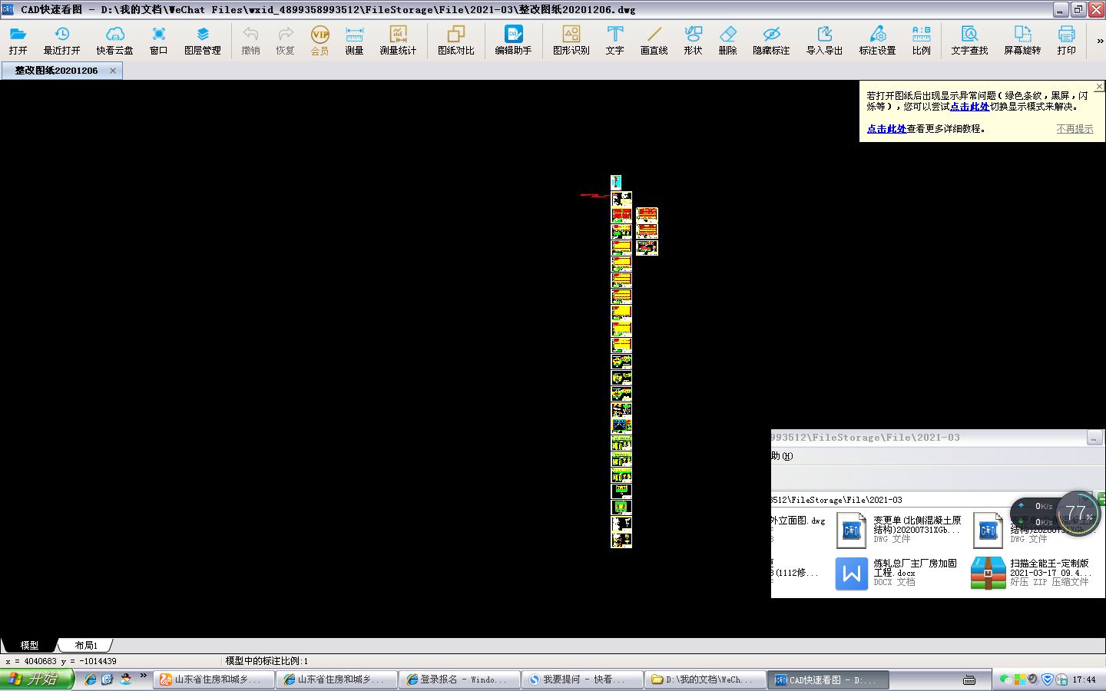Screen dimensions: 1106x691
Task: Open the 最近打开 recent files list
Action: point(61,40)
